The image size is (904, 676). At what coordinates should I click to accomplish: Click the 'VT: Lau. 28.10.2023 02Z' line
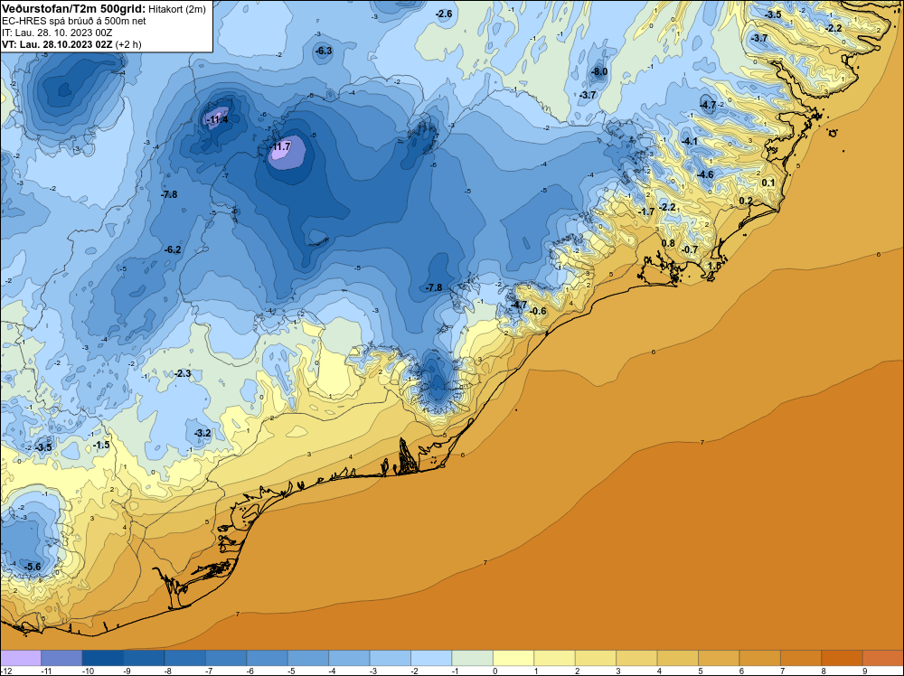[57, 44]
